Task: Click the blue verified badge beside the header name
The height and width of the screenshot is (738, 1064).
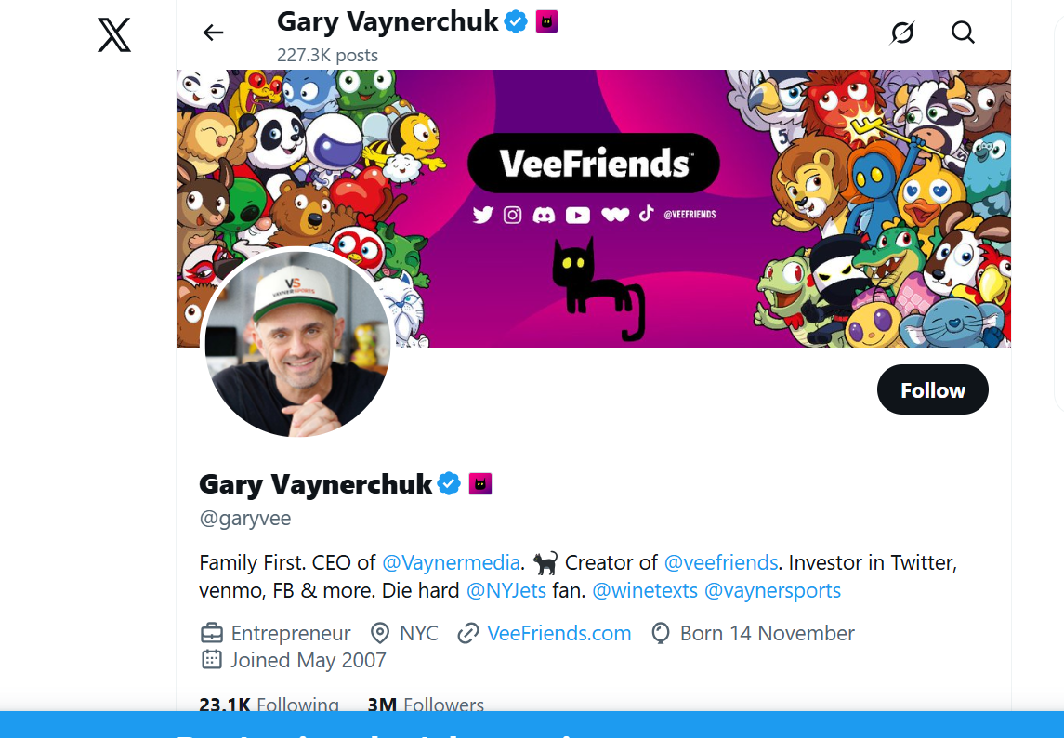Action: point(514,20)
